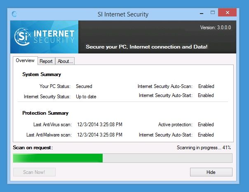
Task: Click the Si globe logo in banner
Action: pyautogui.click(x=22, y=37)
